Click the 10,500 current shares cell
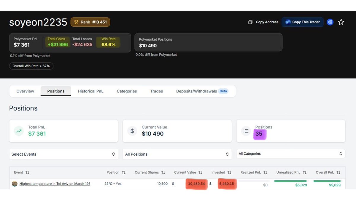 (x=162, y=184)
